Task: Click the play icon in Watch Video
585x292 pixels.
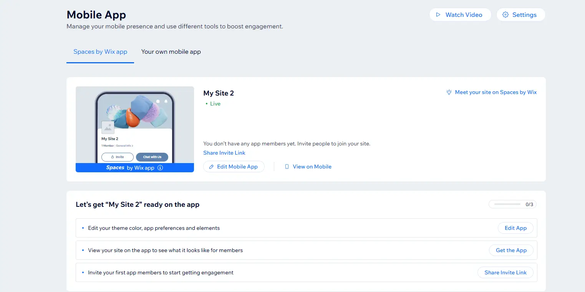Action: [x=438, y=15]
